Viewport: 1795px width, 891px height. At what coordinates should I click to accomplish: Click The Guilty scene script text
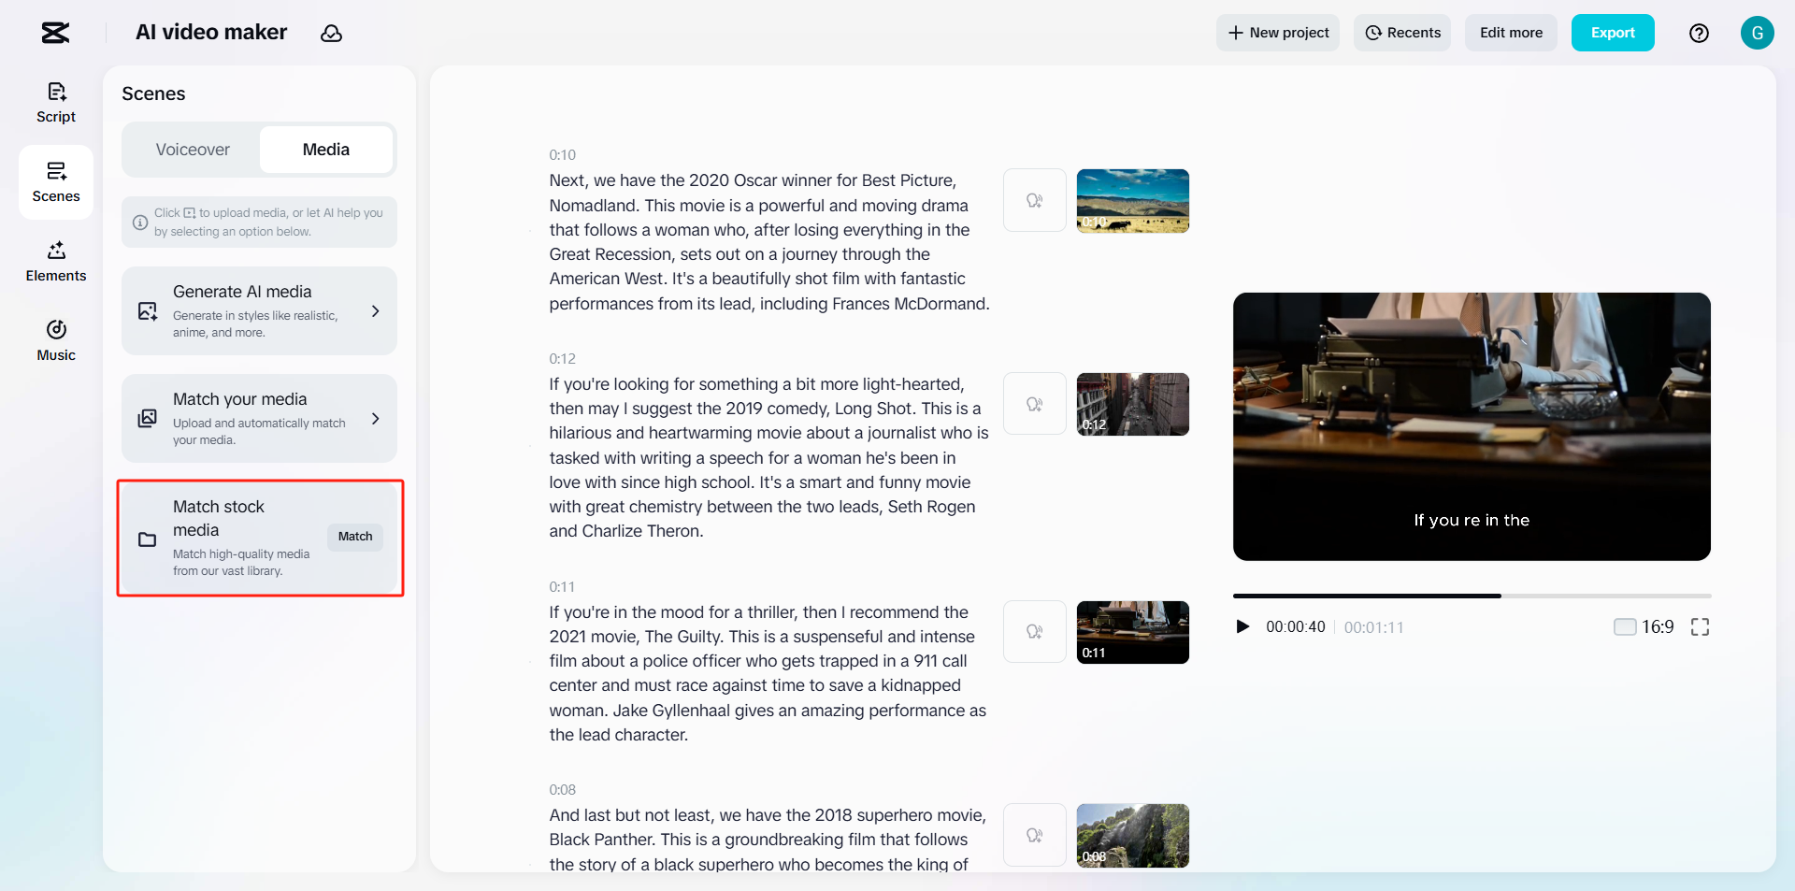pos(769,673)
